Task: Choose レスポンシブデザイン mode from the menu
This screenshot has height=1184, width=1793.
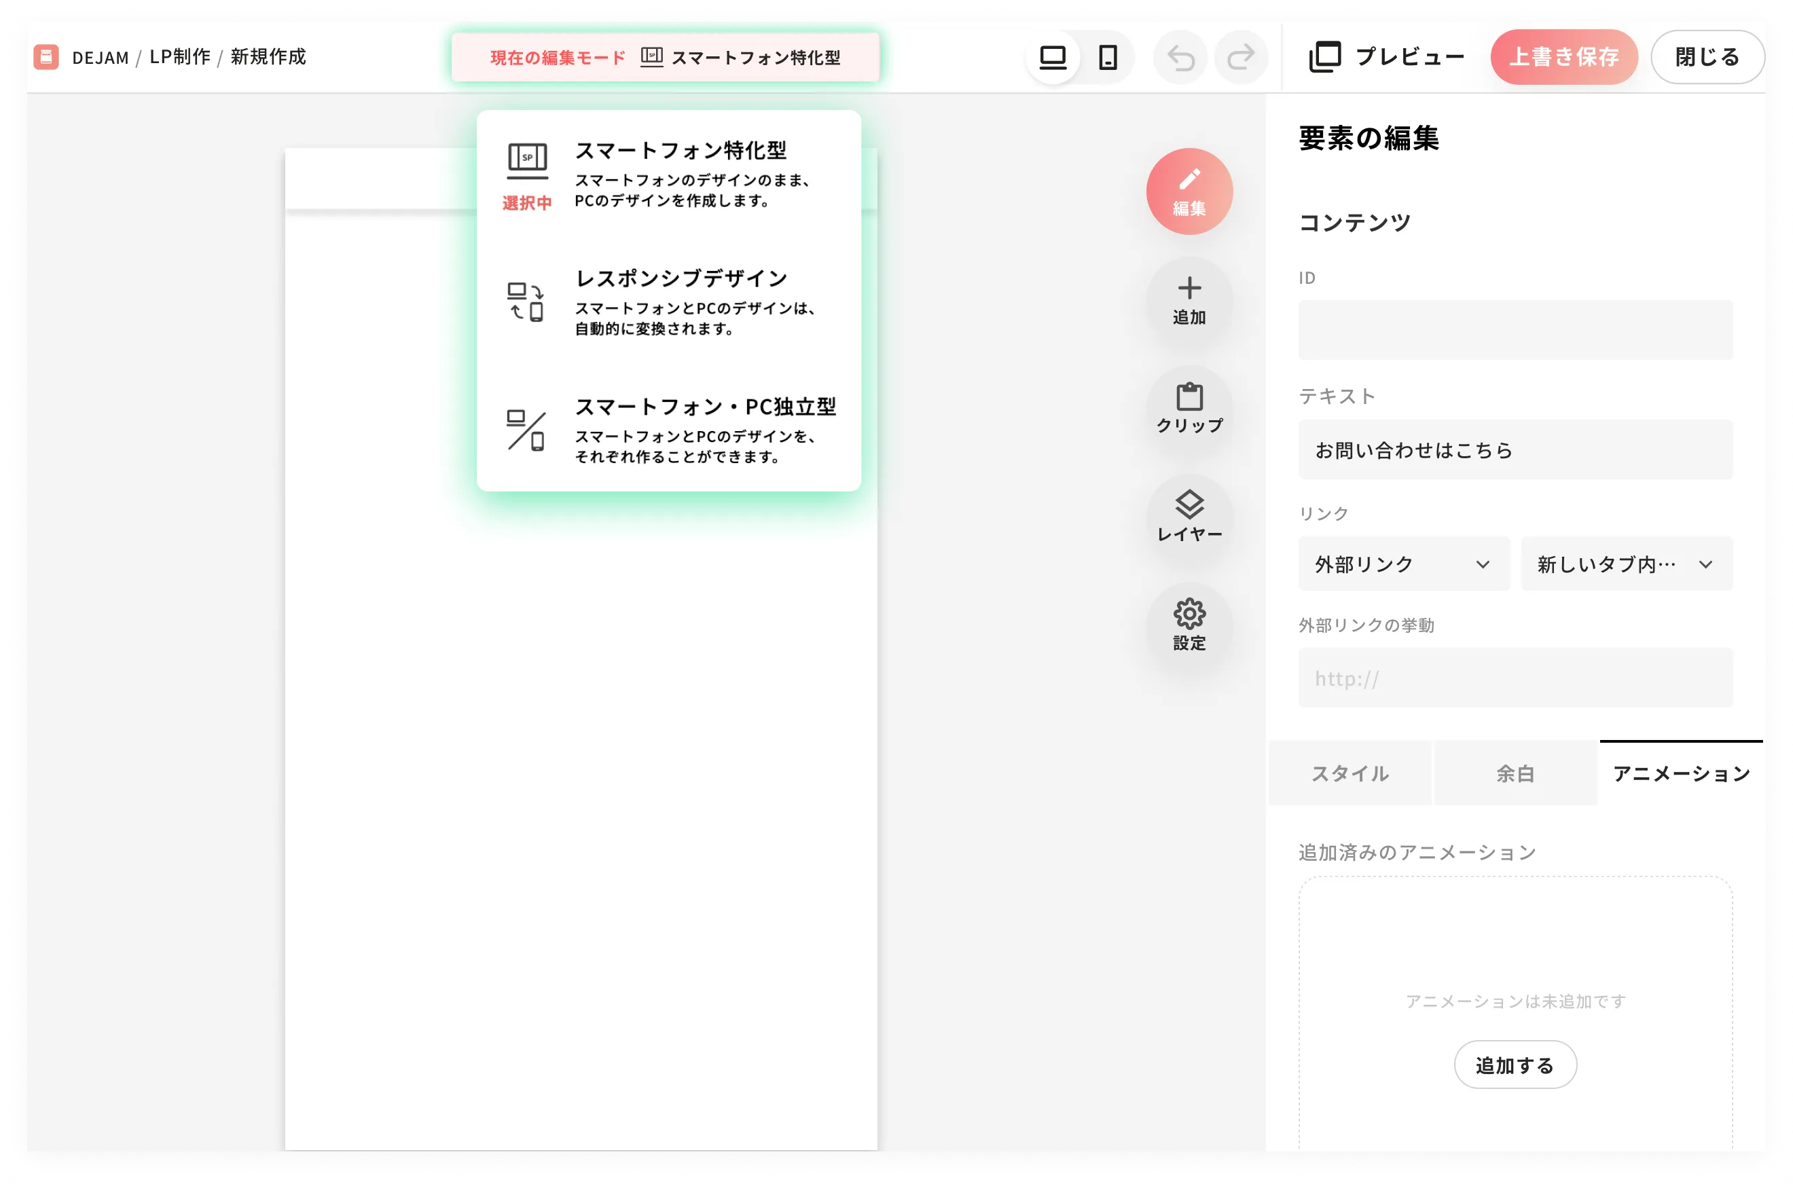Action: (x=668, y=302)
